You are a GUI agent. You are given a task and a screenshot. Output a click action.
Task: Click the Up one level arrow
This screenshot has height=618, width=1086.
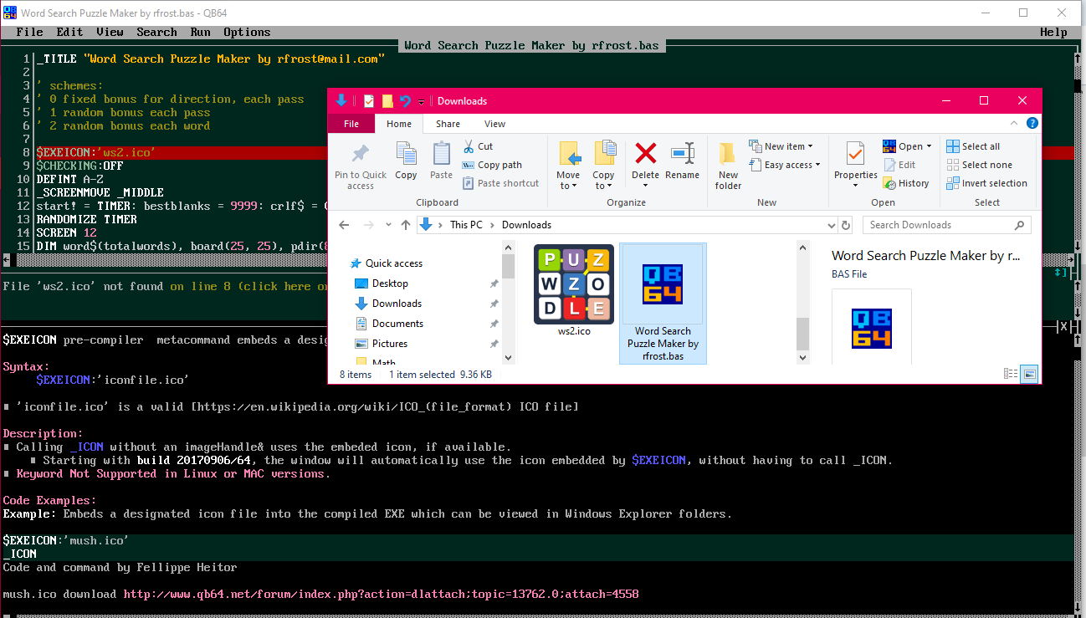pos(406,224)
